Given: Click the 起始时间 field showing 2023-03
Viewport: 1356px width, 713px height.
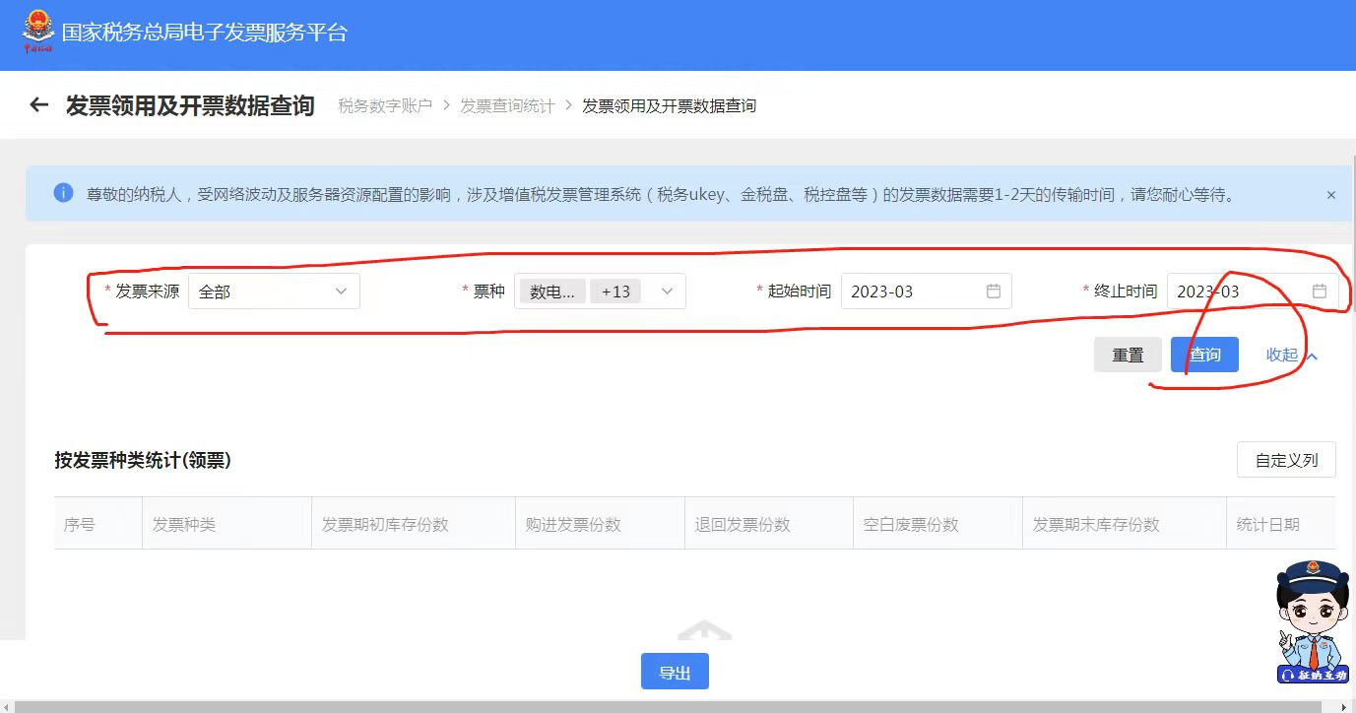Looking at the screenshot, I should (927, 292).
